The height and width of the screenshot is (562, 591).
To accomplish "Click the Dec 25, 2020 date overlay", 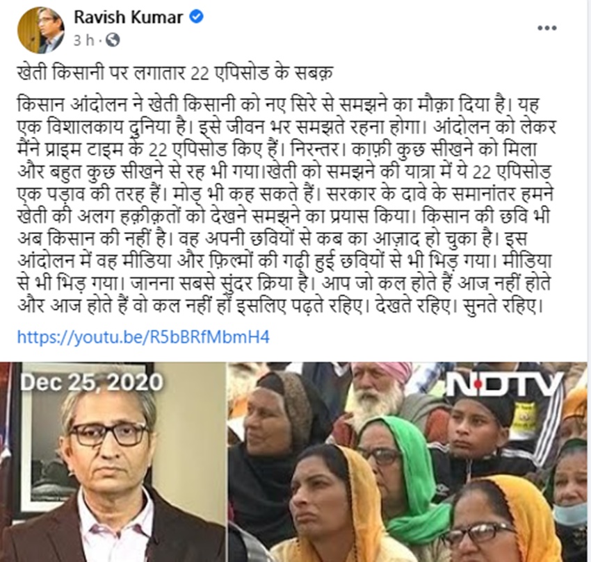I will click(92, 381).
